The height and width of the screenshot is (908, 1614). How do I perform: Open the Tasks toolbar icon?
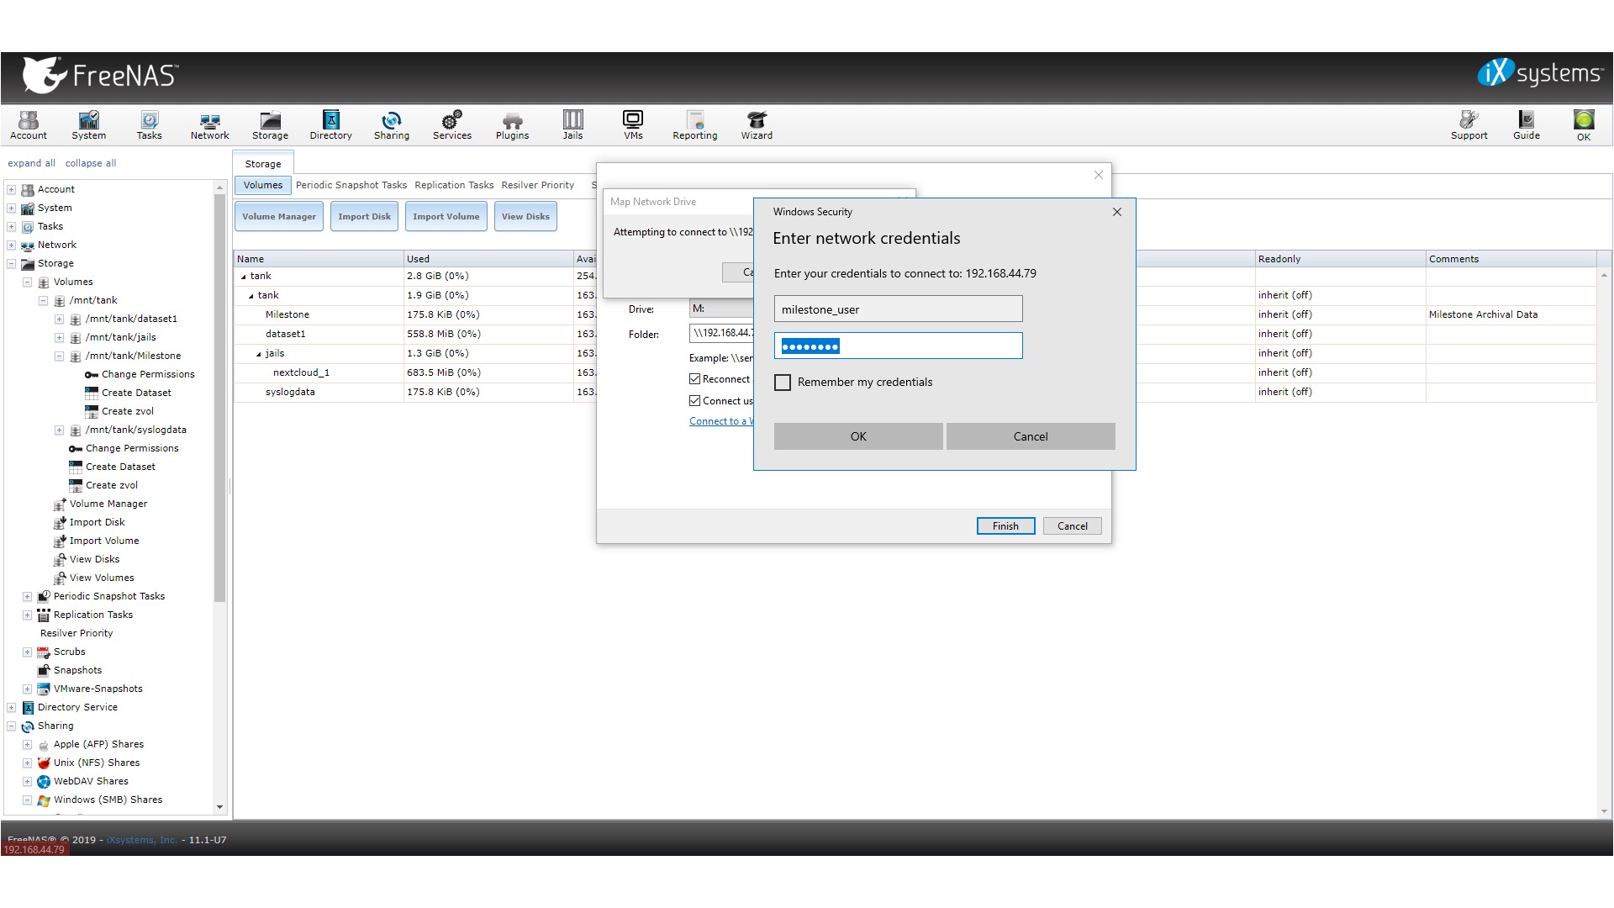pos(149,124)
